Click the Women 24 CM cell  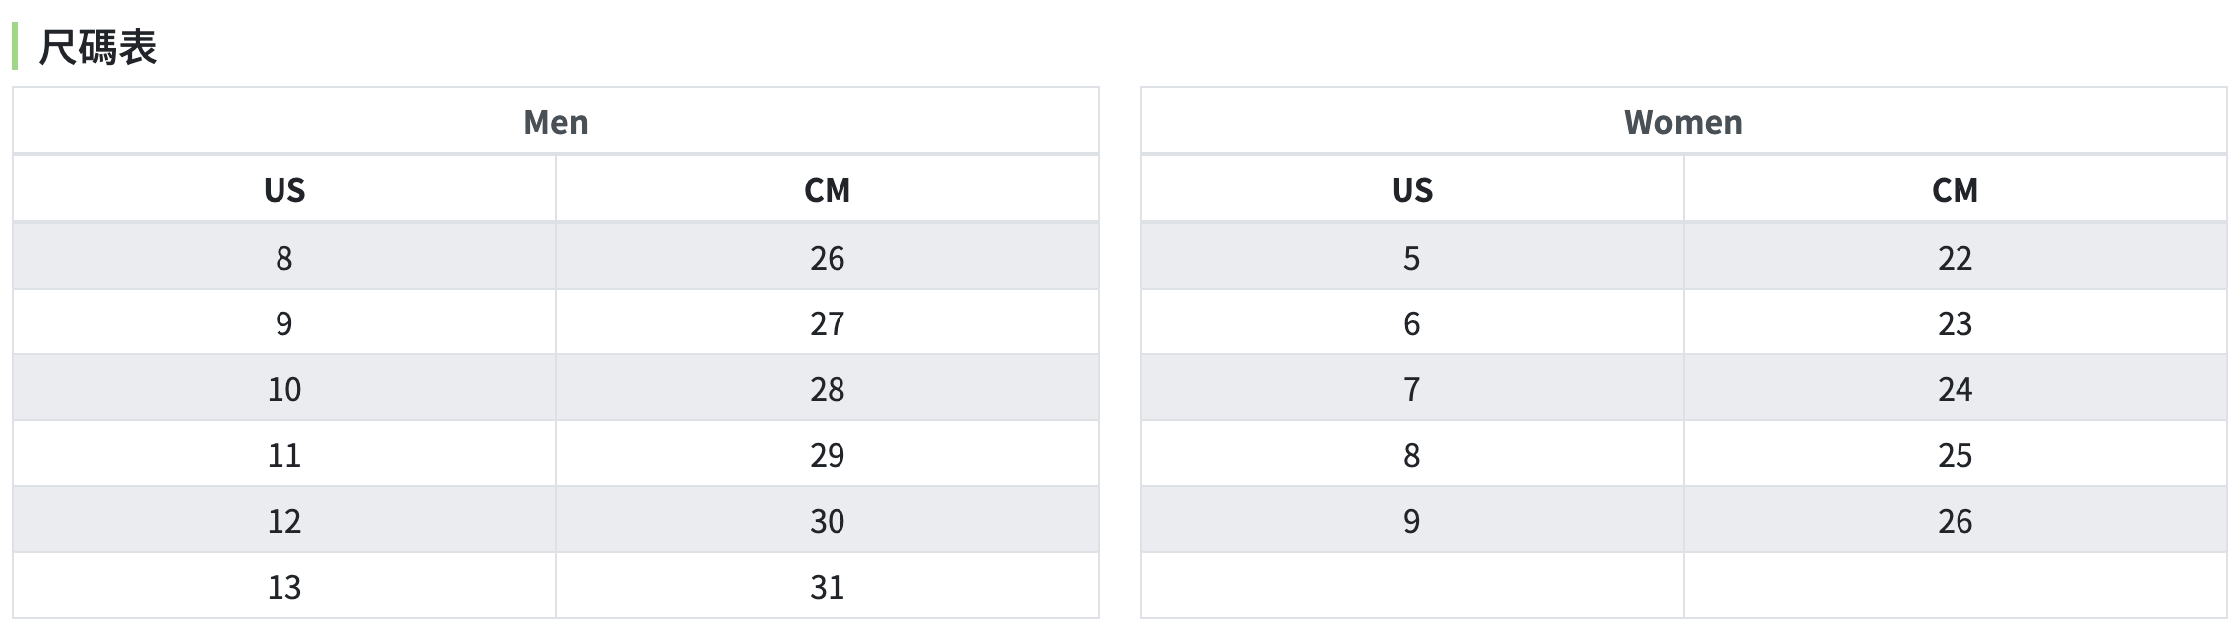1955,389
